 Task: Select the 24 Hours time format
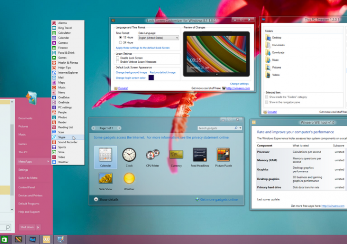pos(121,42)
